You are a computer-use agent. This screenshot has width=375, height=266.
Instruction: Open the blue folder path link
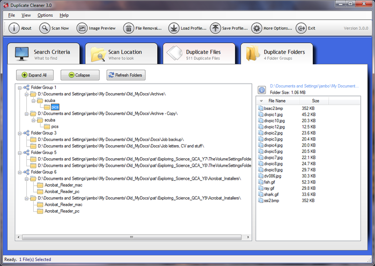314,86
